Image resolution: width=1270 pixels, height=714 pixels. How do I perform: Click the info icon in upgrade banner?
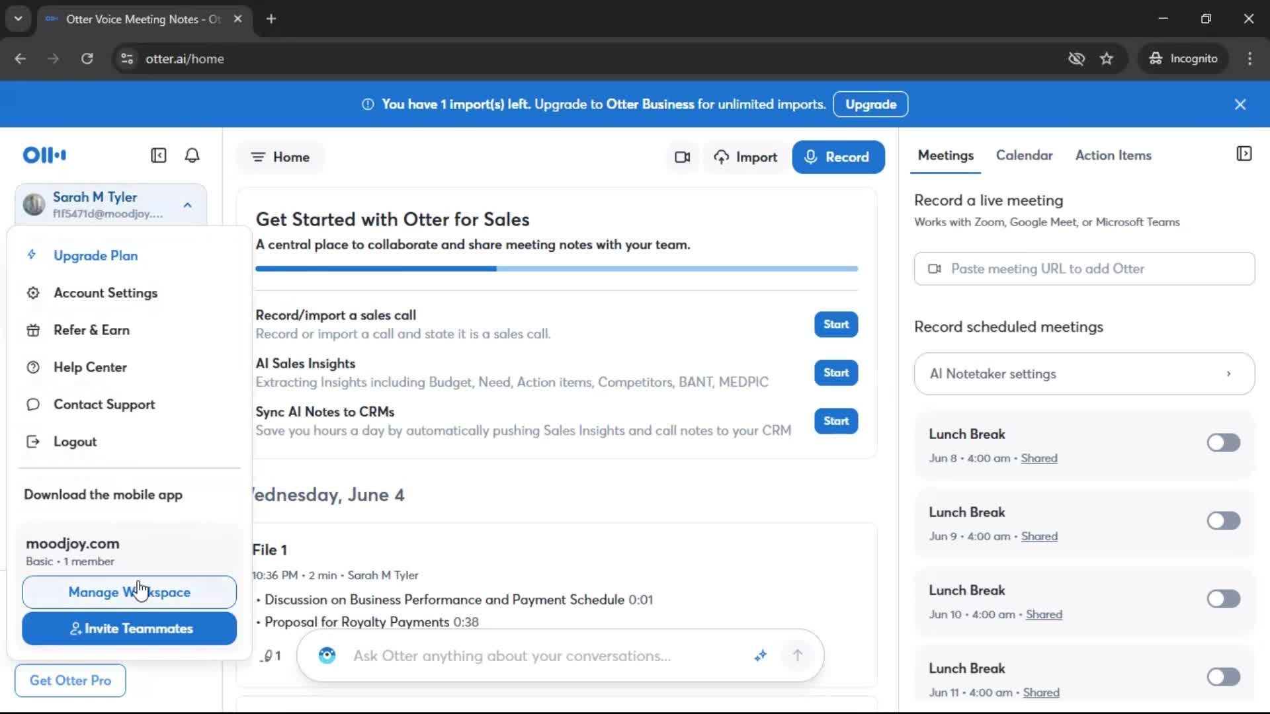(x=368, y=104)
